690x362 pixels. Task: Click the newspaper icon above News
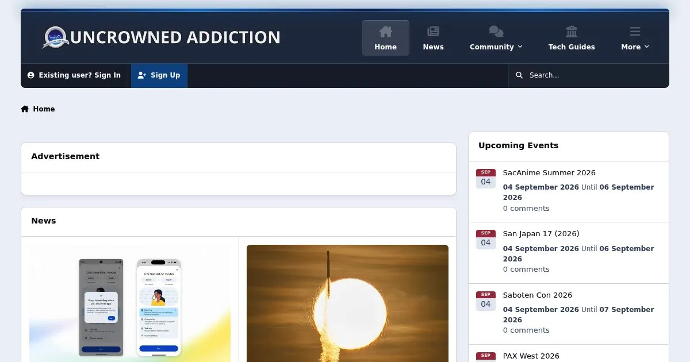tap(433, 32)
